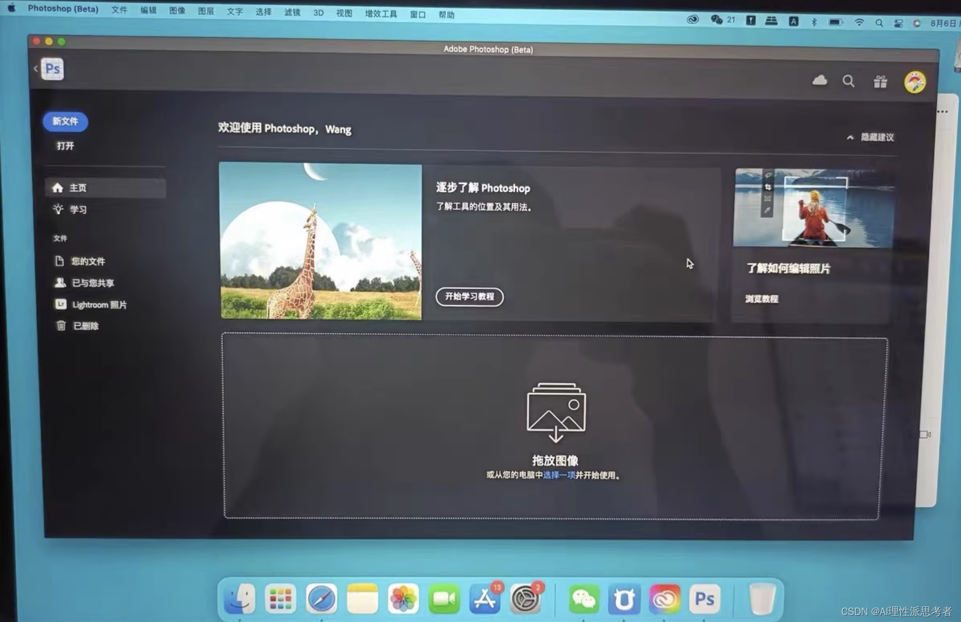961x622 pixels.
Task: Click the Ps home logo icon
Action: [x=52, y=69]
